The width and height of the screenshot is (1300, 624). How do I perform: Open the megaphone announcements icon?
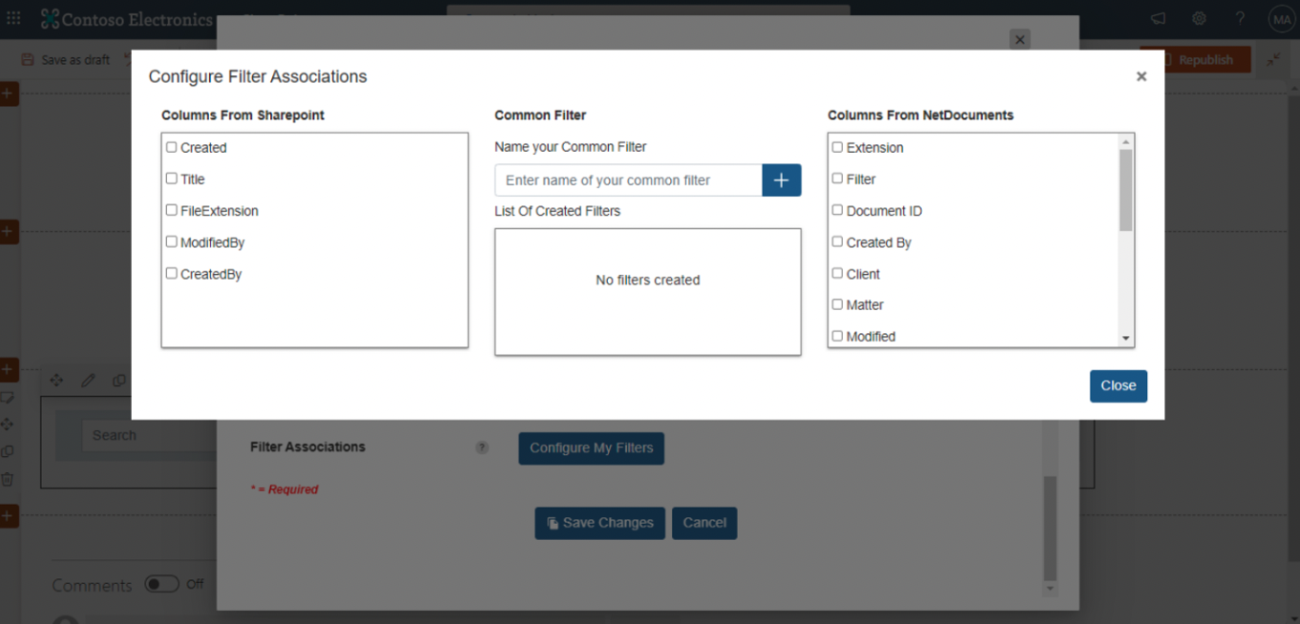pos(1158,18)
